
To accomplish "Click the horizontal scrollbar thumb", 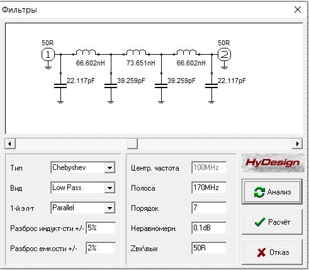I will [x=132, y=144].
